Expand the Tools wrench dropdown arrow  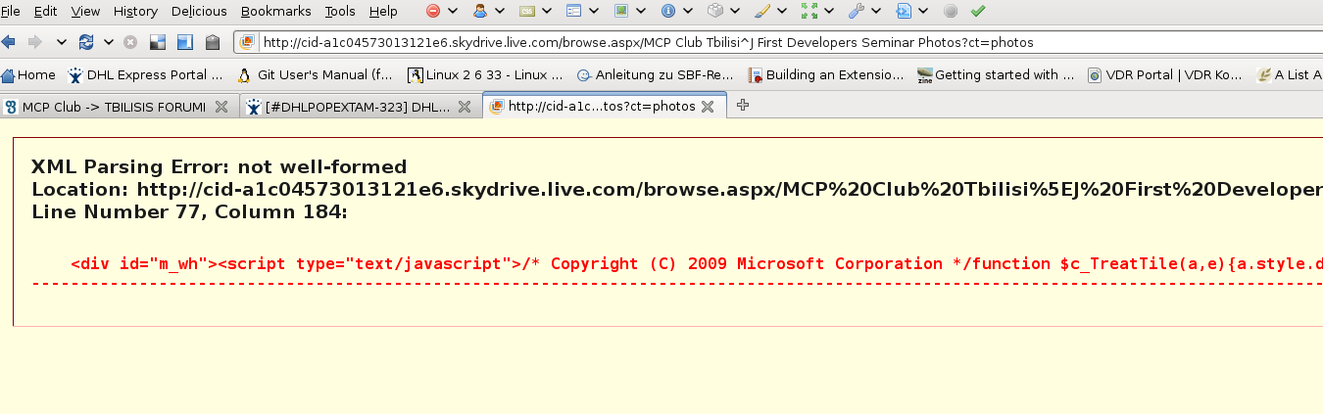pos(876,12)
